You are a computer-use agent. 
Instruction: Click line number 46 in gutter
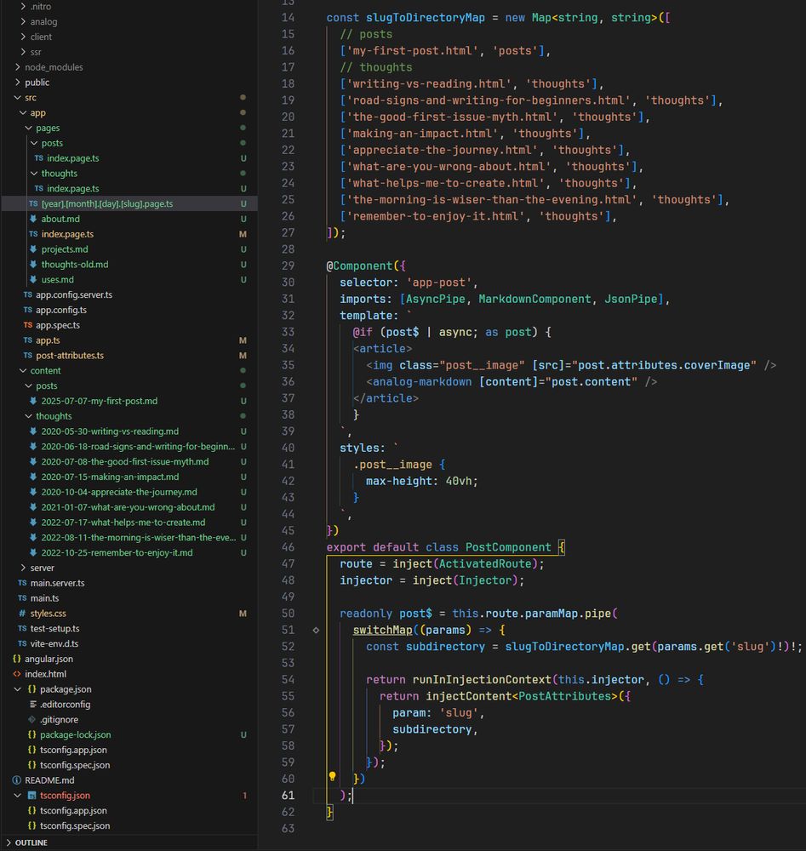[x=289, y=547]
